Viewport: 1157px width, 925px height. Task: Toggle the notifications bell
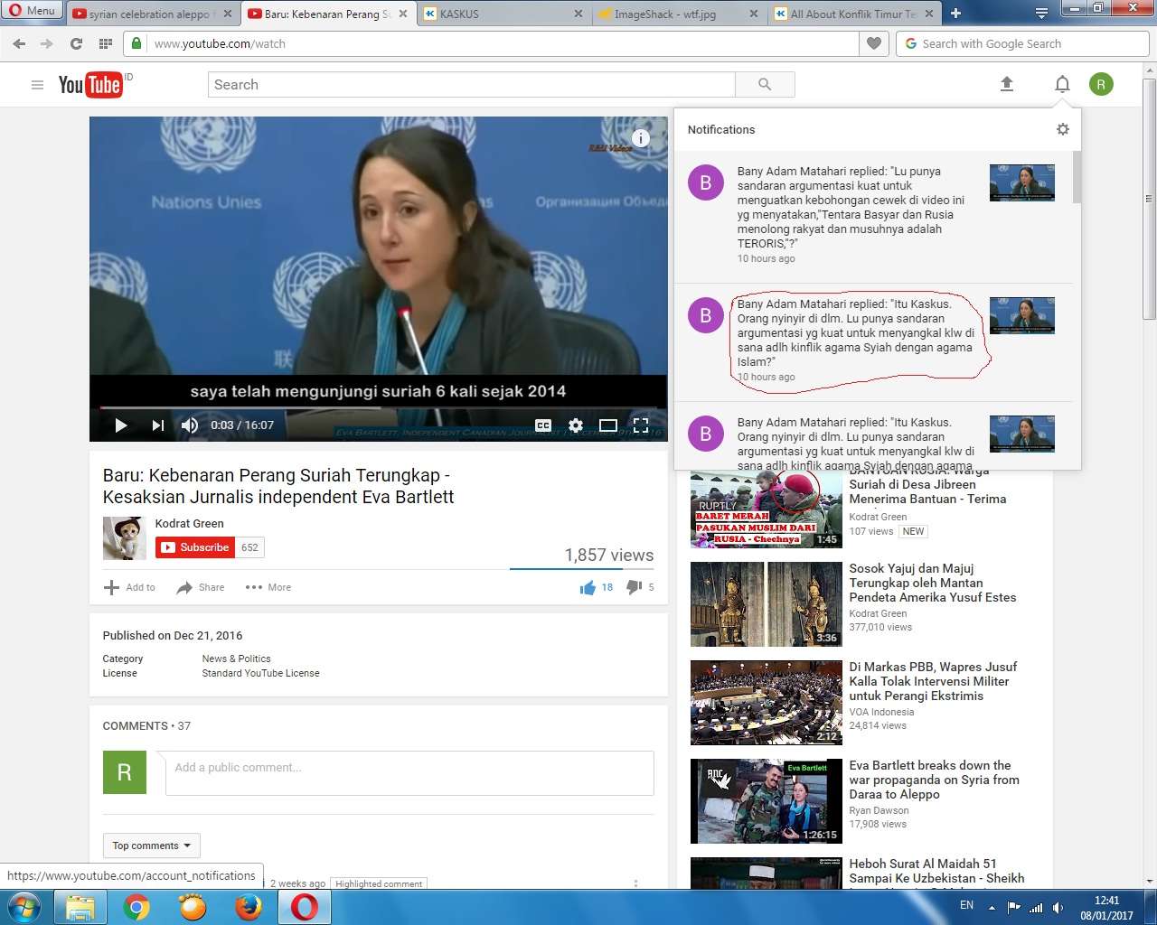click(x=1062, y=84)
